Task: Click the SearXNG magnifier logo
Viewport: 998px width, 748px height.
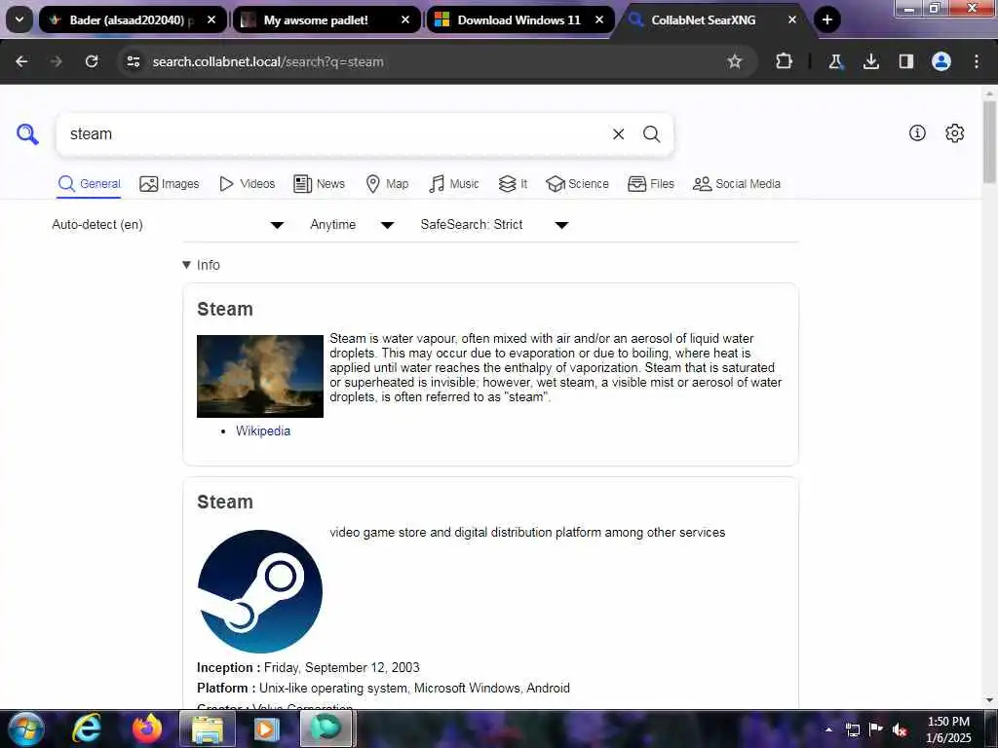Action: tap(27, 134)
